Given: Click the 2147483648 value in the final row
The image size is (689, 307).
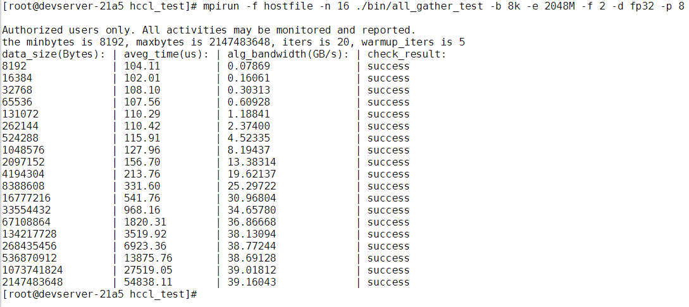Looking at the screenshot, I should click(x=32, y=282).
